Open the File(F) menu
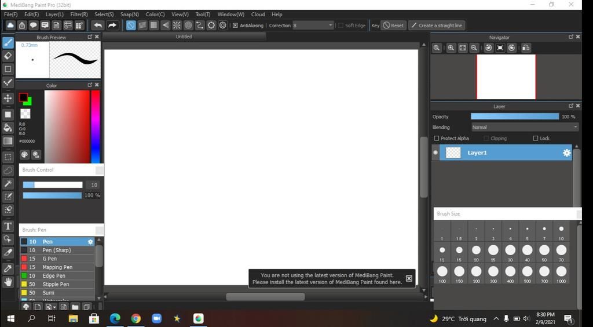 coord(10,14)
